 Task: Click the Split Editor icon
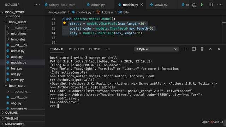coord(211,5)
